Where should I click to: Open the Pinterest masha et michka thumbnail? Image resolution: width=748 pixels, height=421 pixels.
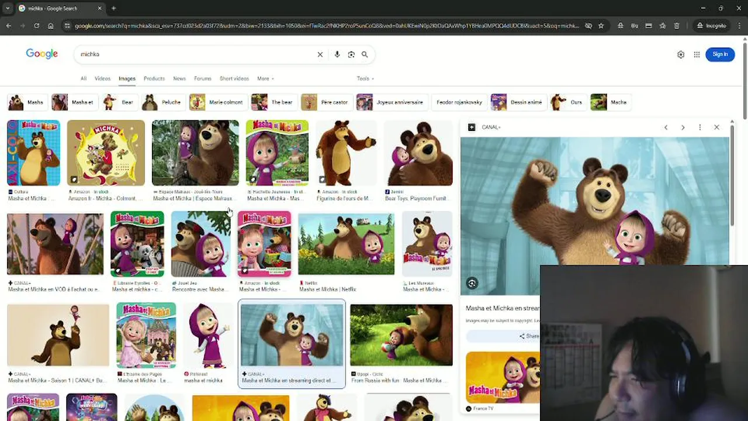208,336
